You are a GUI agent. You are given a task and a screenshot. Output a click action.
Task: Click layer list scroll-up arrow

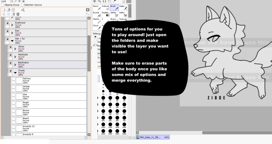click(x=89, y=18)
